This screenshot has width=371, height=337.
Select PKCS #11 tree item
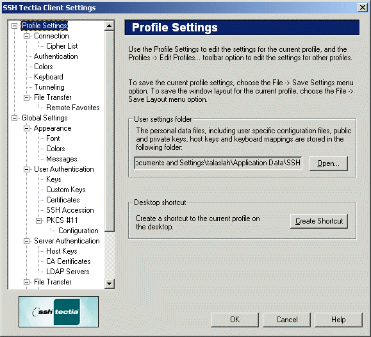point(62,220)
